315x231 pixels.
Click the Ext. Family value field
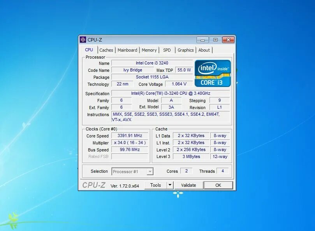(121, 107)
